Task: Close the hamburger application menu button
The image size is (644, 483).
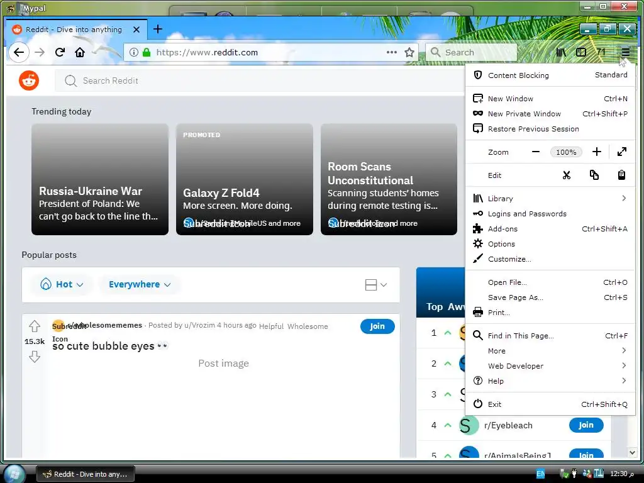Action: 625,52
